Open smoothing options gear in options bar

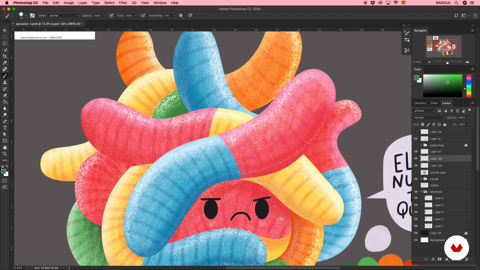(181, 15)
